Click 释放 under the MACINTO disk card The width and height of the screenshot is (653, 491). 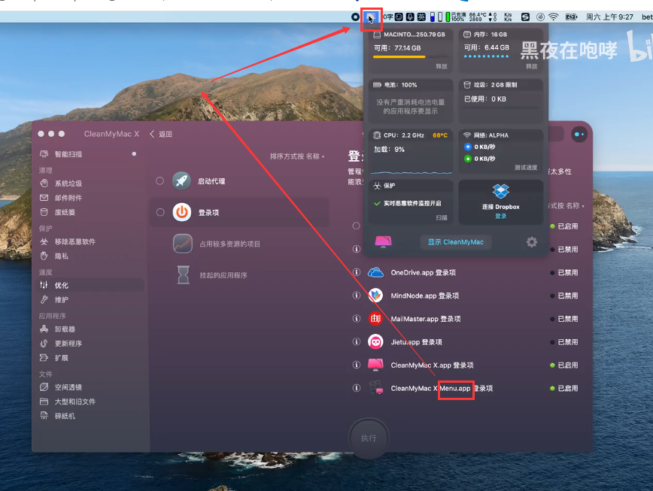coord(442,66)
